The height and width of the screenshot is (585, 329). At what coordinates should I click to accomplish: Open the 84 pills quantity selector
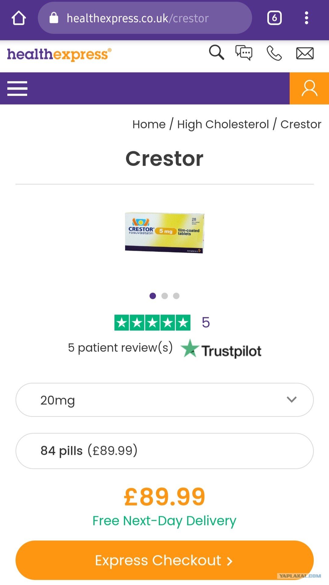click(x=164, y=451)
